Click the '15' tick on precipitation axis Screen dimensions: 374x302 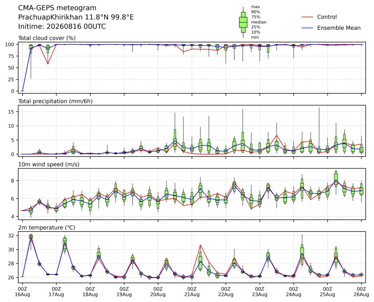pyautogui.click(x=11, y=111)
